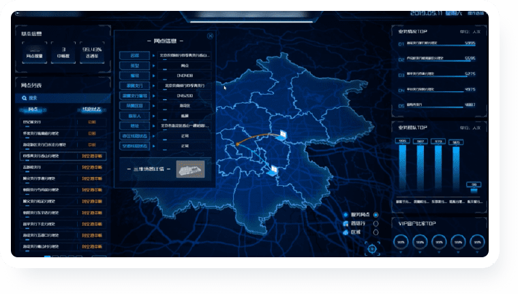Focus the 搜索 input field
The height and width of the screenshot is (294, 518).
[63, 98]
